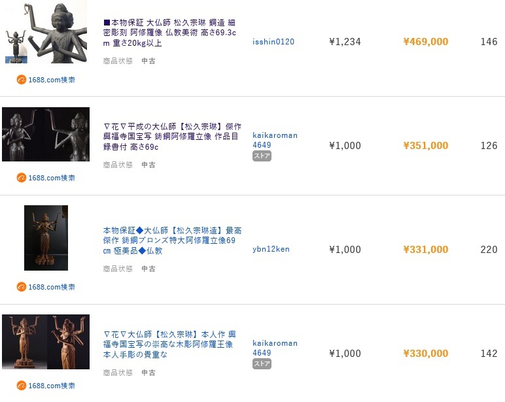
Task: Click the 1688.com icon under the second item
Action: [x=21, y=178]
